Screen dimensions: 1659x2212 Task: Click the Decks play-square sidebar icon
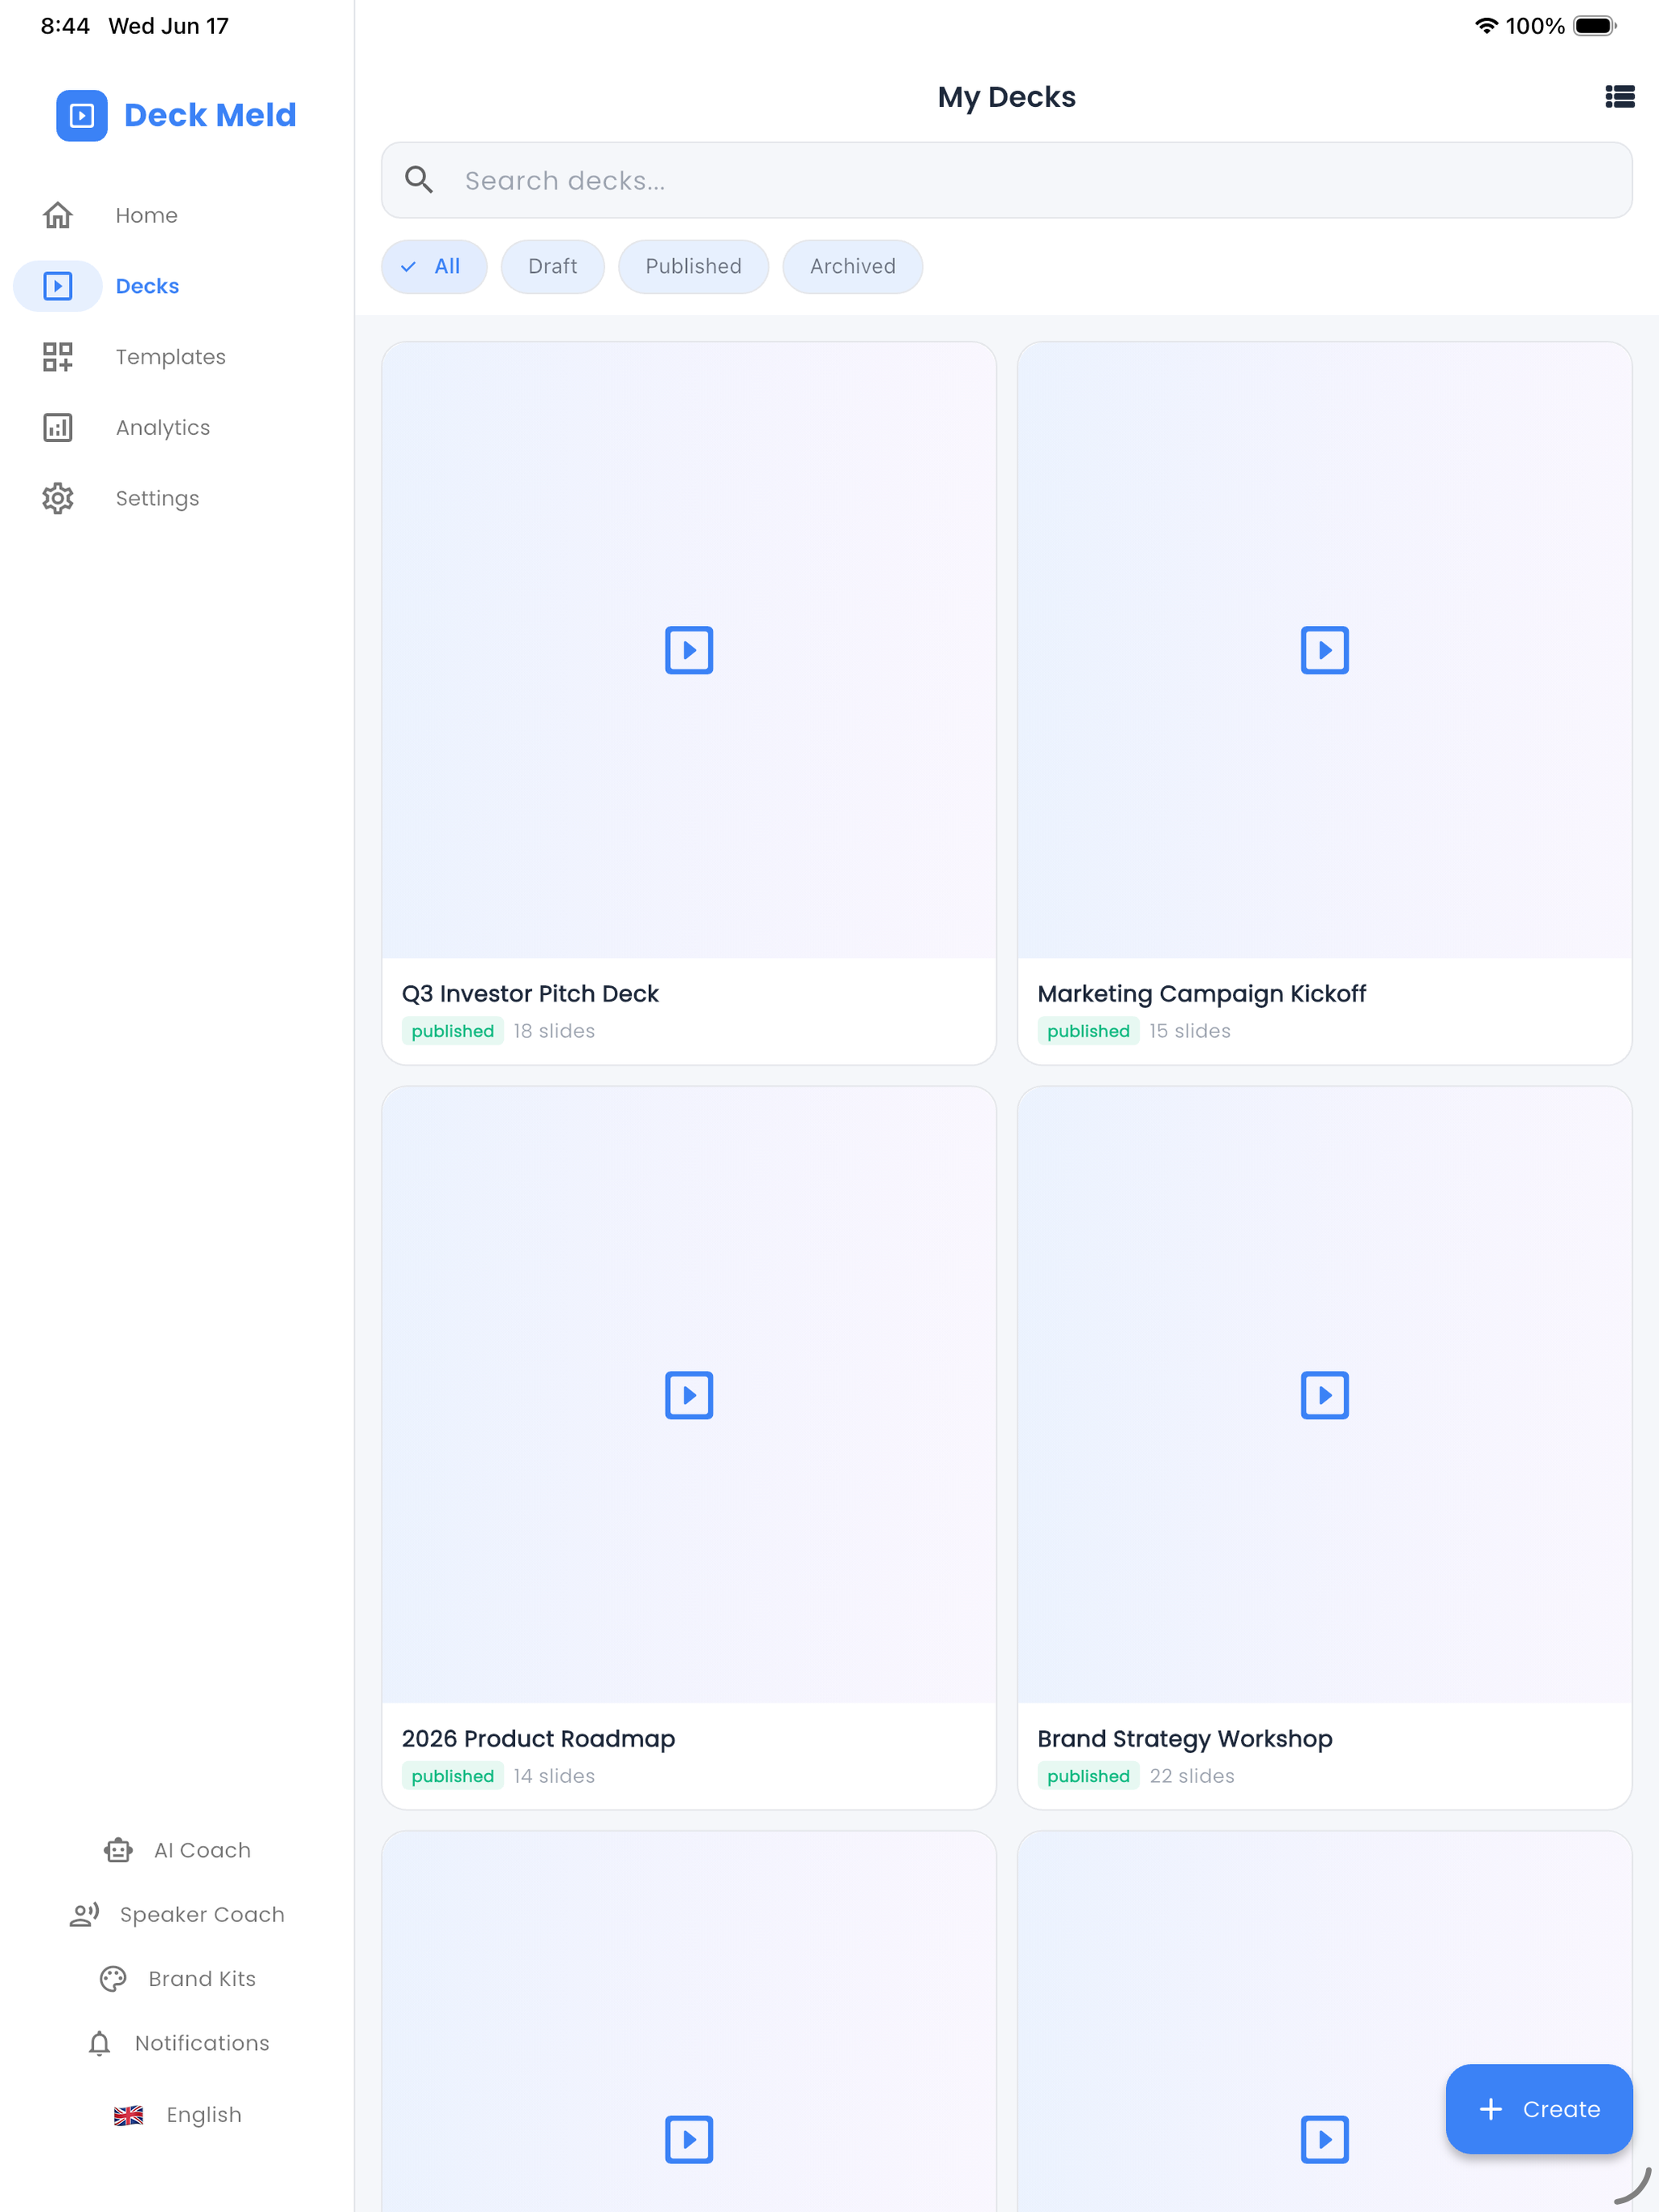pos(58,286)
